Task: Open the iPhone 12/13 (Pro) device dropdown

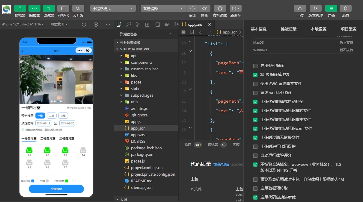Action: (x=23, y=24)
